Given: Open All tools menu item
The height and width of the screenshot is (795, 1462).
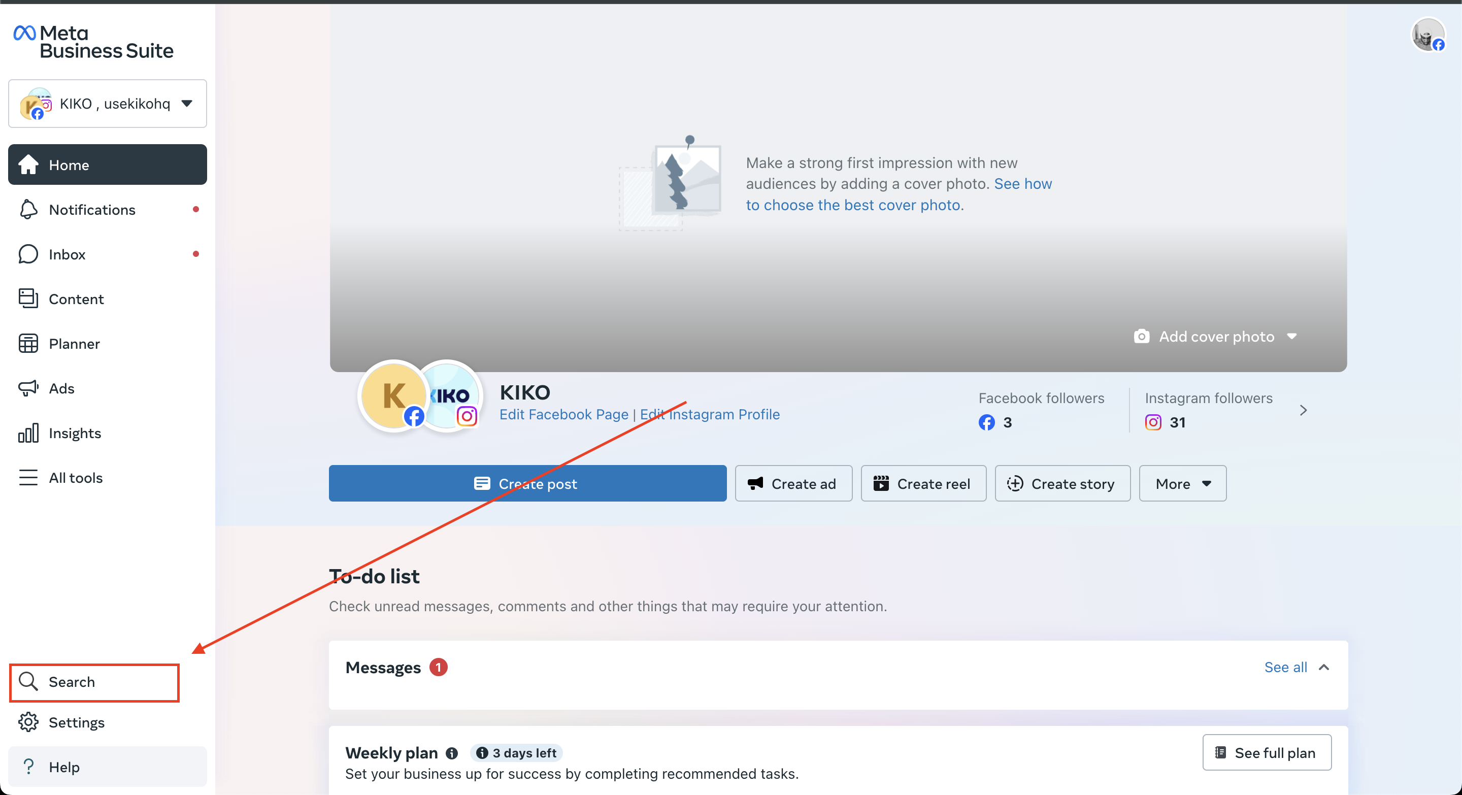Looking at the screenshot, I should (x=76, y=478).
